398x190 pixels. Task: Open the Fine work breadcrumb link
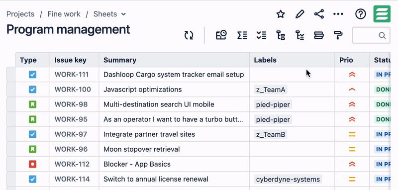pos(64,14)
